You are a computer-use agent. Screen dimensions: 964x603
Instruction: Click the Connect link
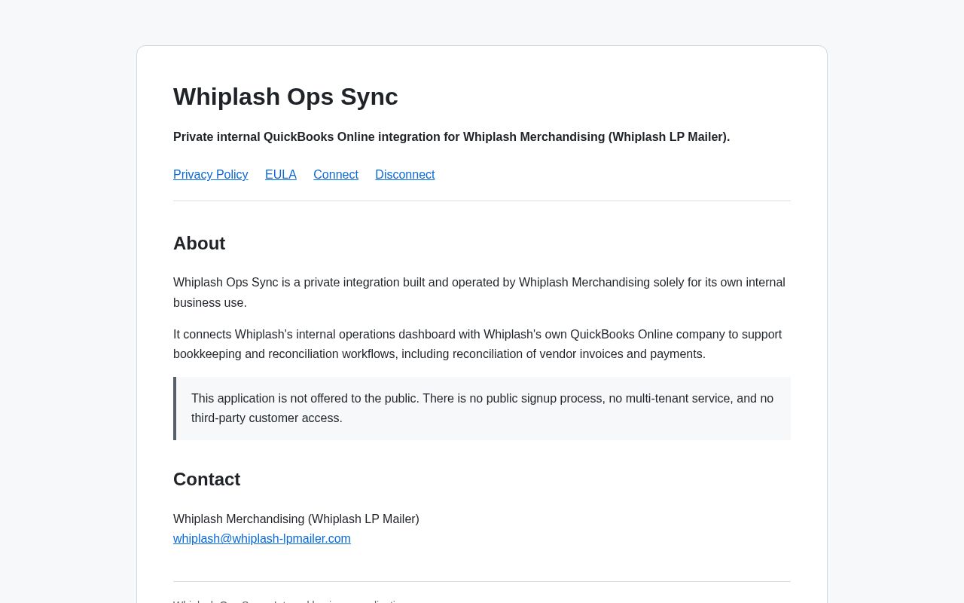pyautogui.click(x=336, y=175)
